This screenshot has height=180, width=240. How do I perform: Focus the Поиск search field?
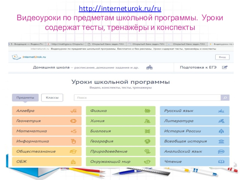147,97
